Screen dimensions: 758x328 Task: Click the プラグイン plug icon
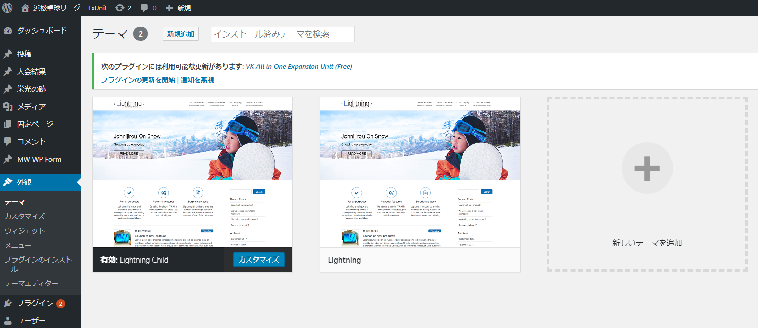click(8, 303)
